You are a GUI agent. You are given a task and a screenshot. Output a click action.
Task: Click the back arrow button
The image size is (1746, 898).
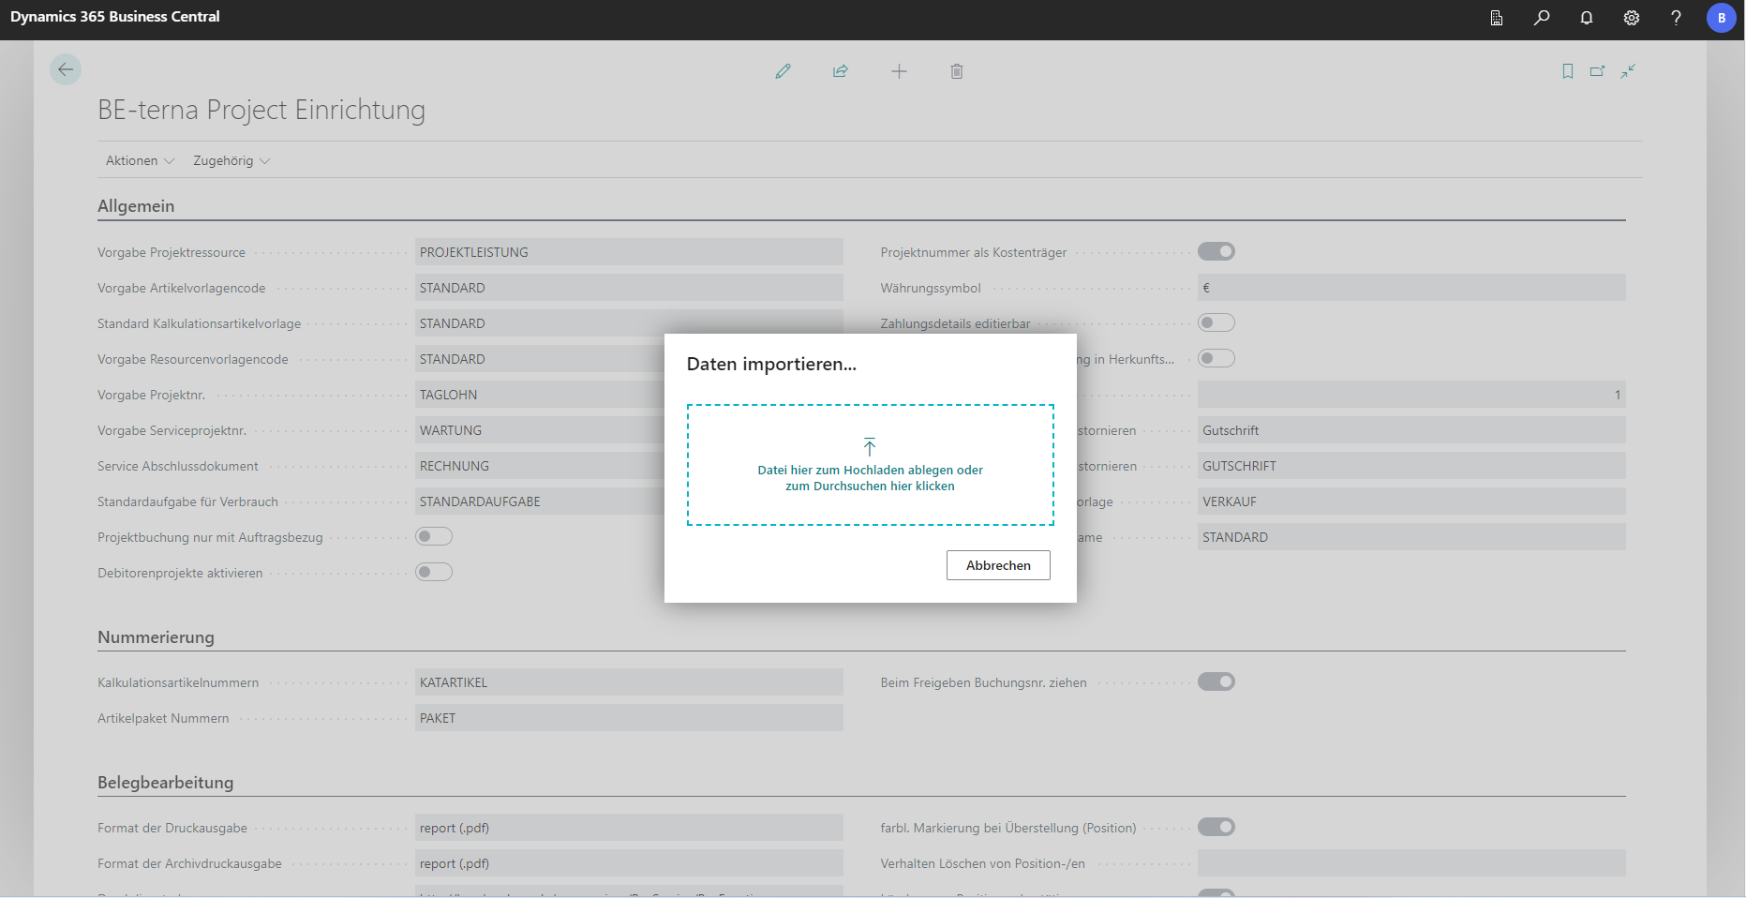pyautogui.click(x=66, y=69)
